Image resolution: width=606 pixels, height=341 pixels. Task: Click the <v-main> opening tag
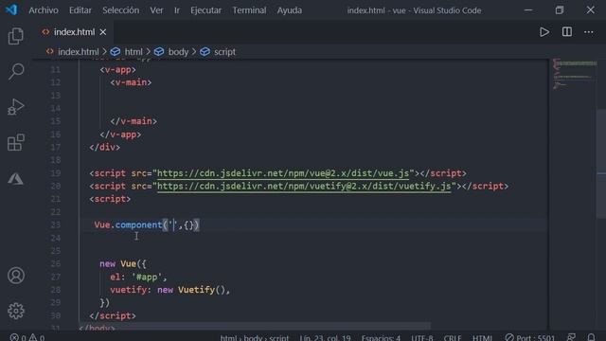click(x=131, y=82)
